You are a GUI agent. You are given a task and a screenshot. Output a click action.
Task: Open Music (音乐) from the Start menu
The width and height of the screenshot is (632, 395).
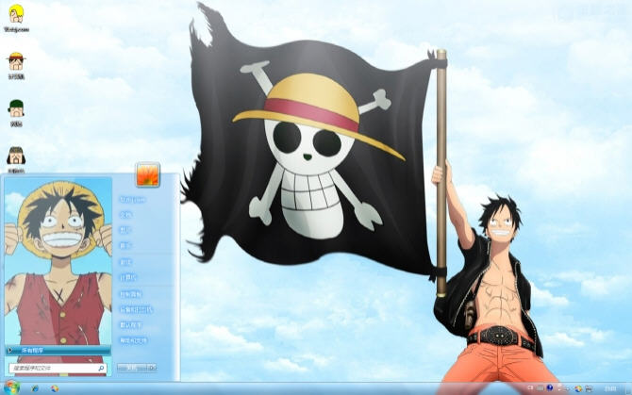click(x=125, y=246)
